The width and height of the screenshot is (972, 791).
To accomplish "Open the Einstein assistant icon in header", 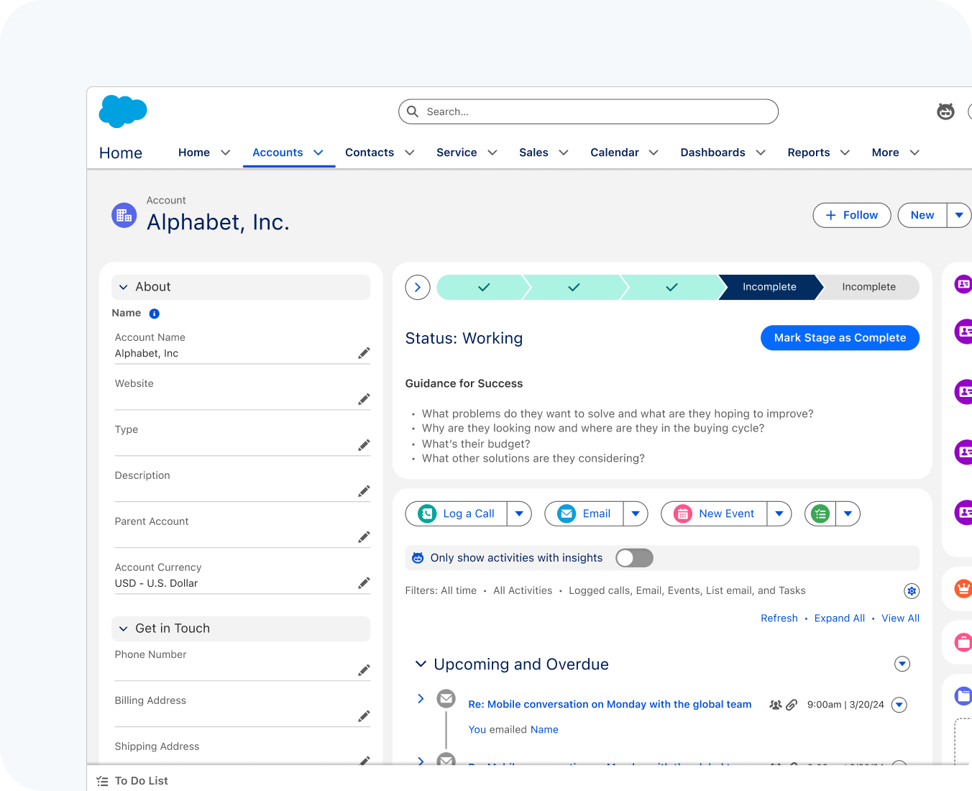I will pyautogui.click(x=945, y=111).
